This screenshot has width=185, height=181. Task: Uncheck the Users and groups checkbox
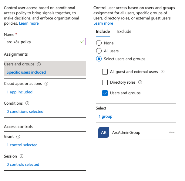[105, 93]
